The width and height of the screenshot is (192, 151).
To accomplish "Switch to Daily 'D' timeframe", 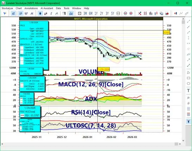I will (x=20, y=13).
